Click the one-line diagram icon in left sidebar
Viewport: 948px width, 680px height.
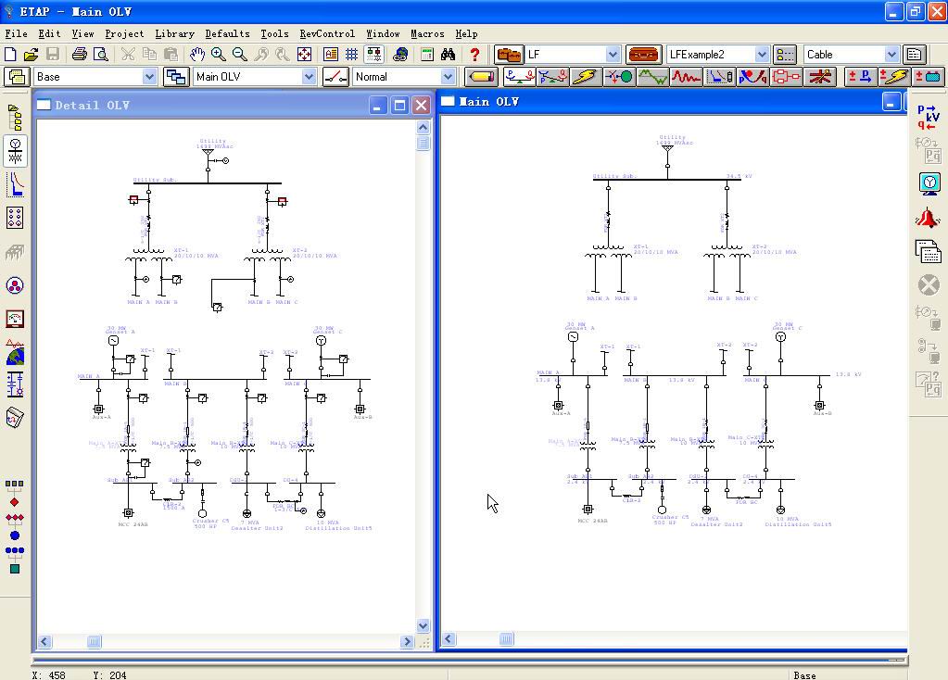click(15, 151)
